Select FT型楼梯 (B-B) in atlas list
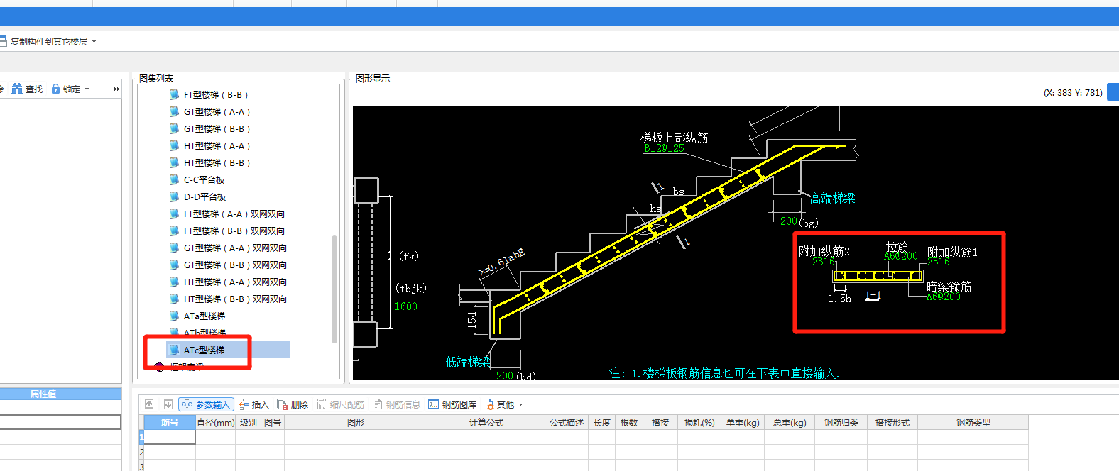 [x=216, y=94]
